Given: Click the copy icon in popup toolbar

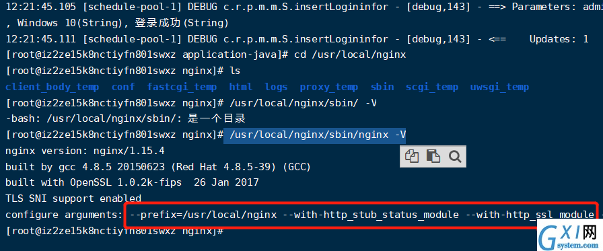Looking at the screenshot, I should (x=411, y=156).
